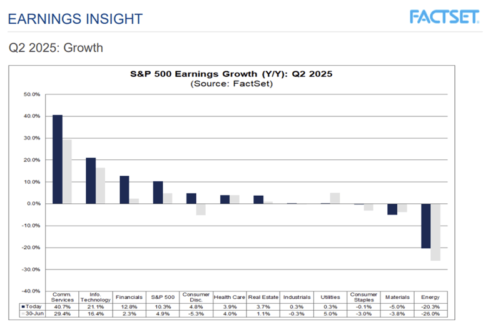
Task: Select the 'Today' row label
Action: click(33, 306)
